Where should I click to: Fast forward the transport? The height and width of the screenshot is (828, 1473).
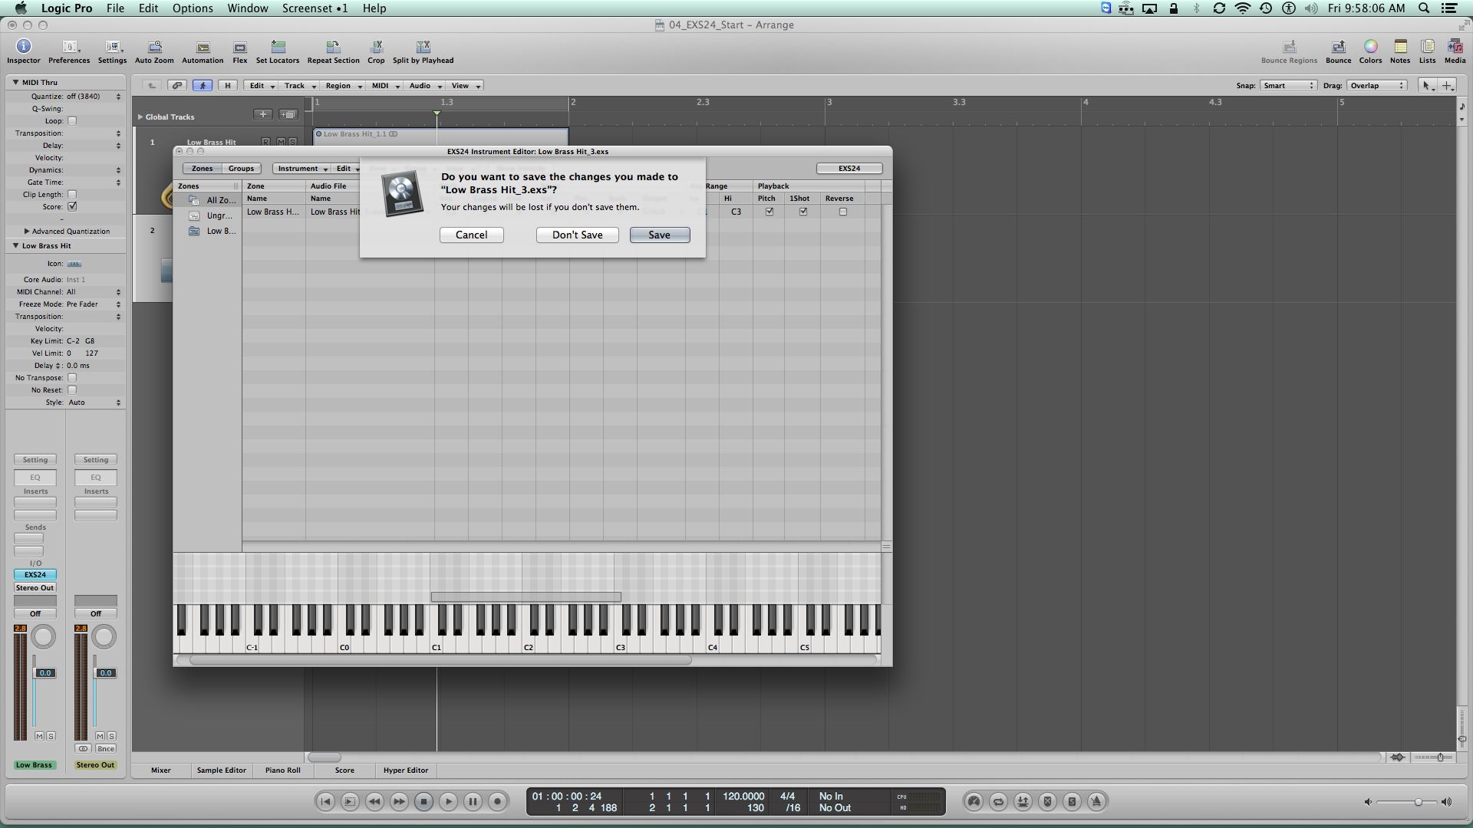[399, 802]
